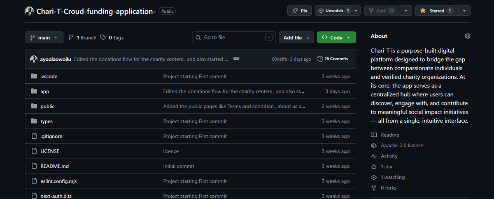Click the Public visibility badge

click(167, 11)
